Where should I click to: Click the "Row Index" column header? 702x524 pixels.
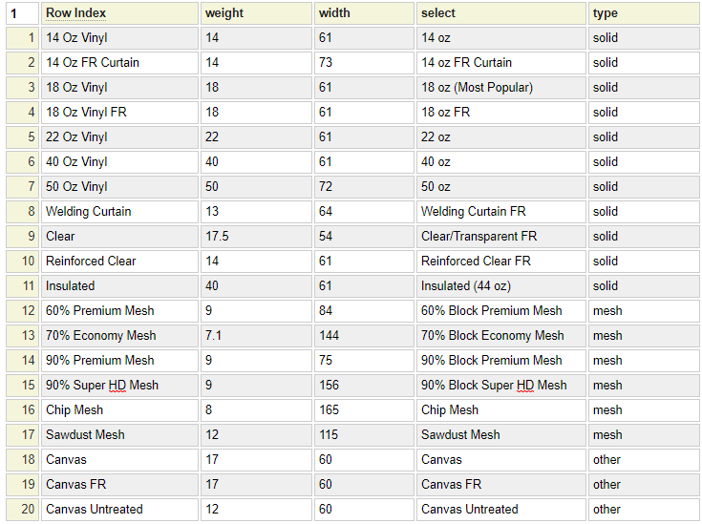click(x=119, y=13)
